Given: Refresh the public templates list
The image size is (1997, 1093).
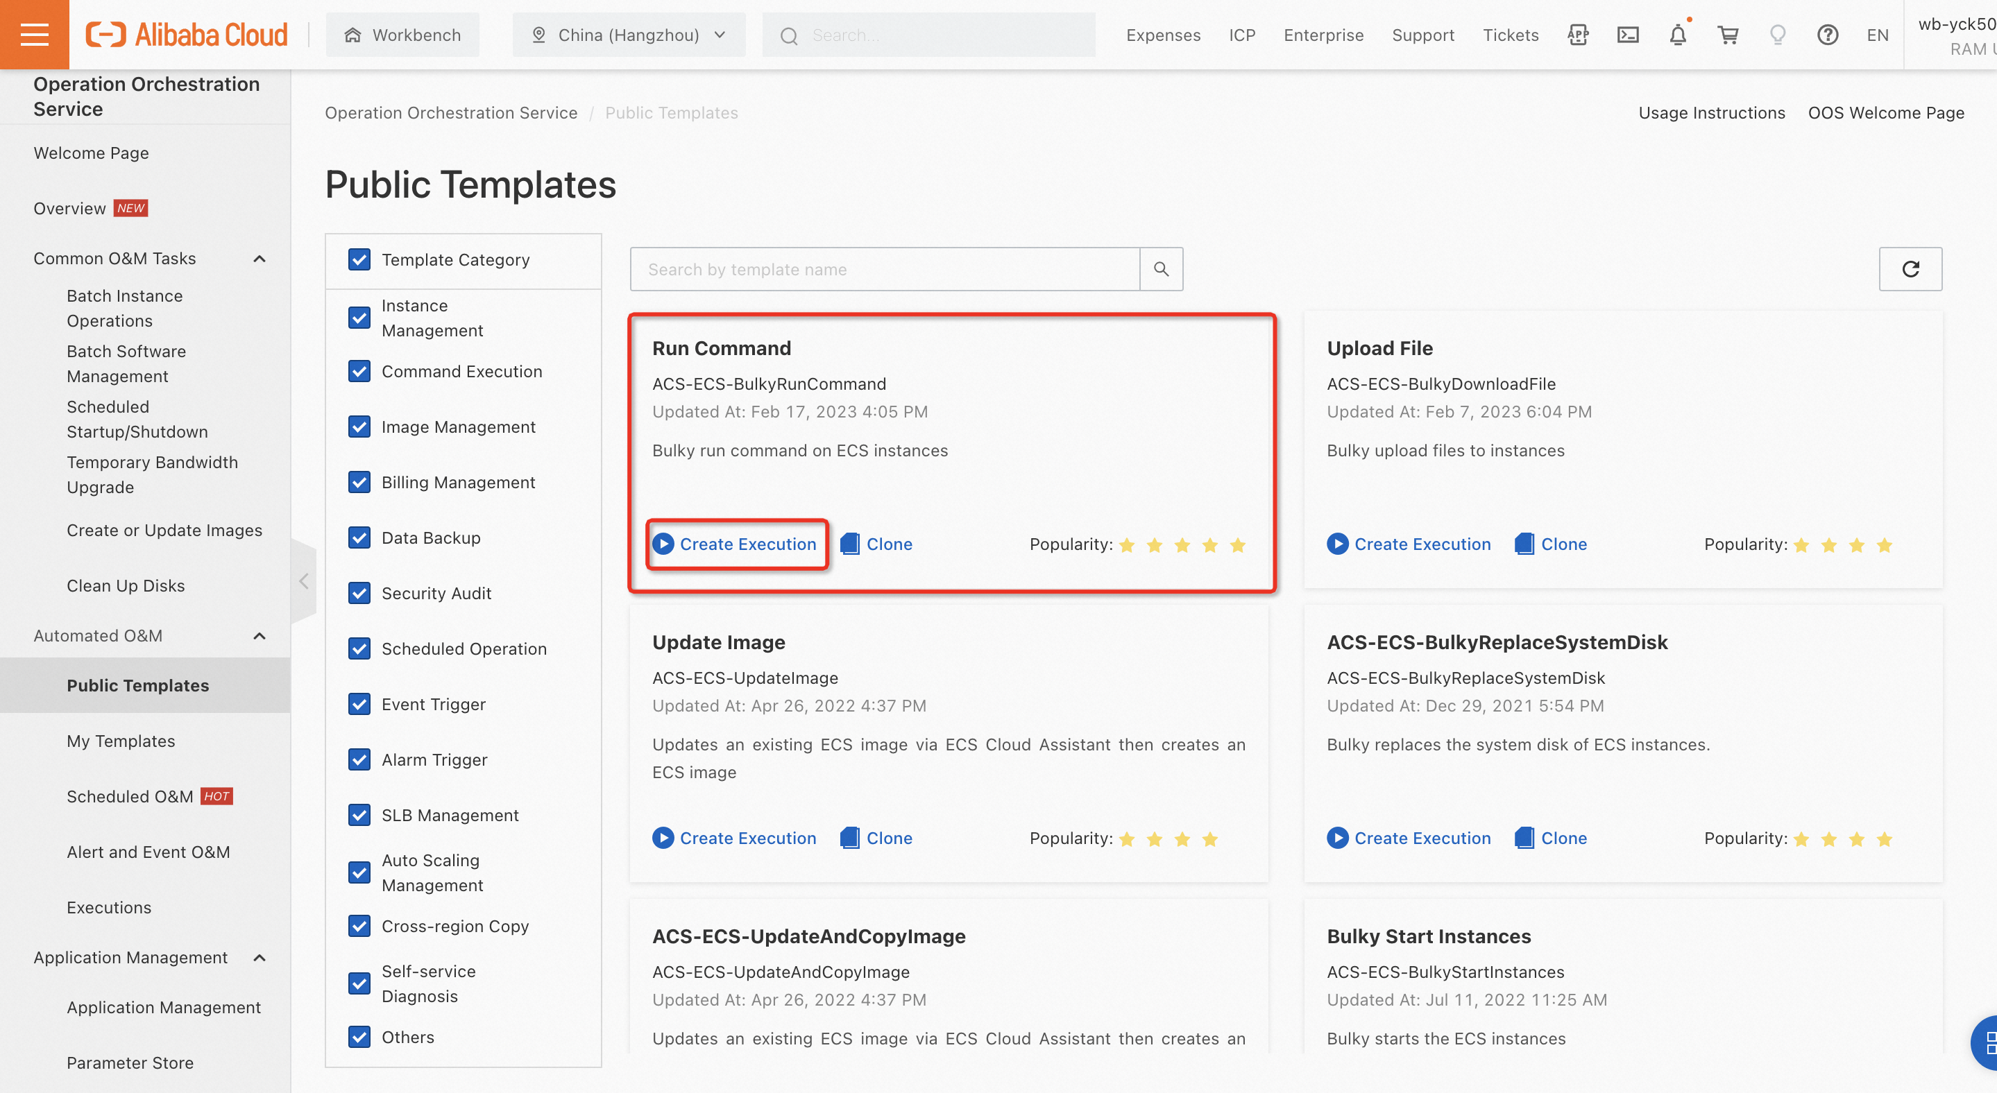Looking at the screenshot, I should pos(1910,269).
